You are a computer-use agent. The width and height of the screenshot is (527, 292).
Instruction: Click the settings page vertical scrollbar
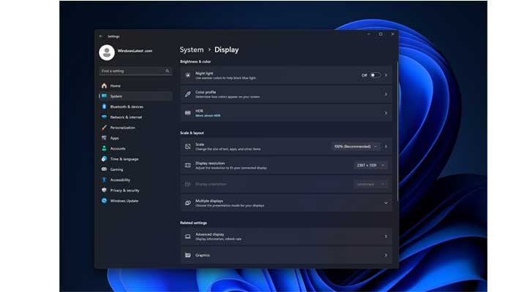point(397,131)
